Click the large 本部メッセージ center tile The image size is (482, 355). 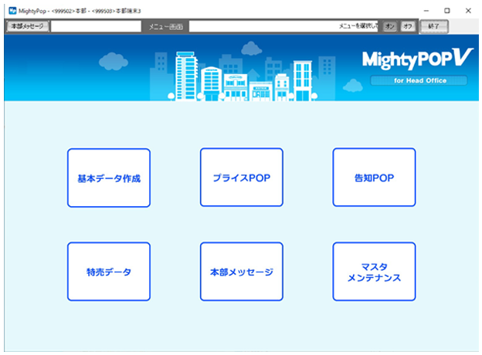coord(241,272)
